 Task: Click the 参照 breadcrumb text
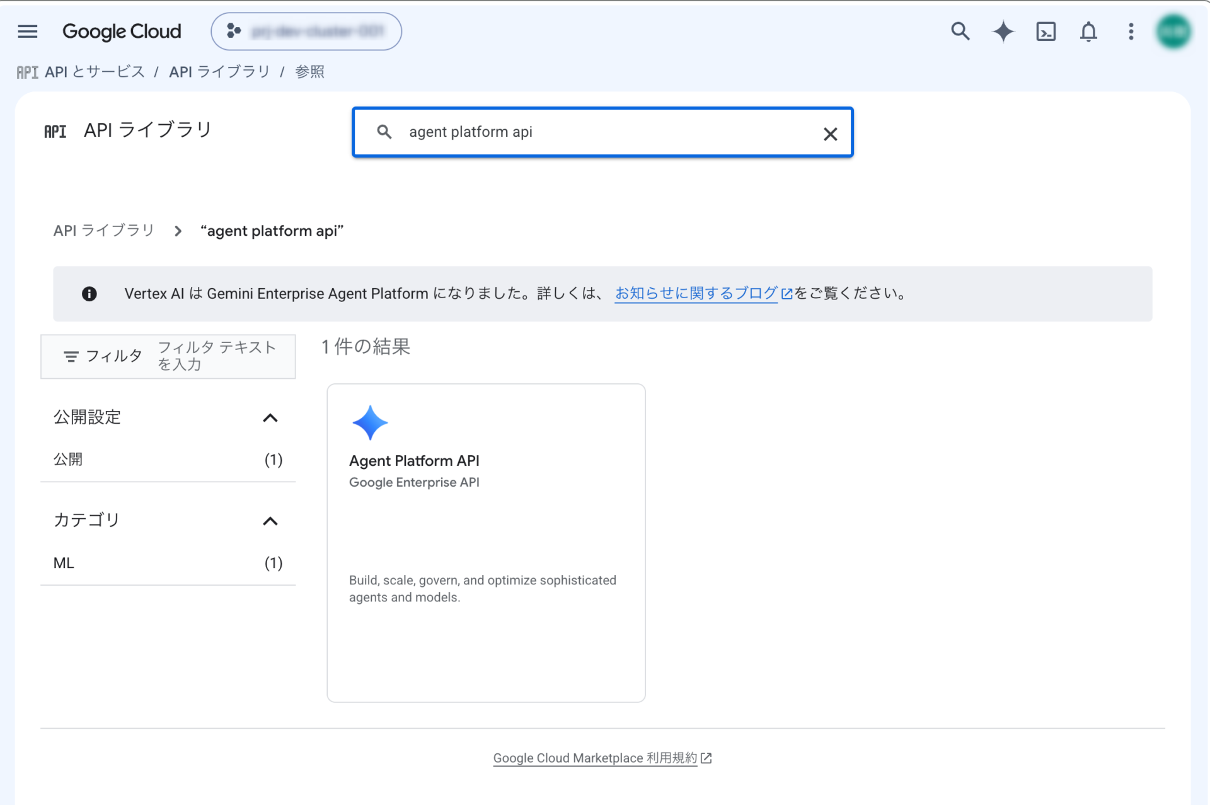[310, 72]
